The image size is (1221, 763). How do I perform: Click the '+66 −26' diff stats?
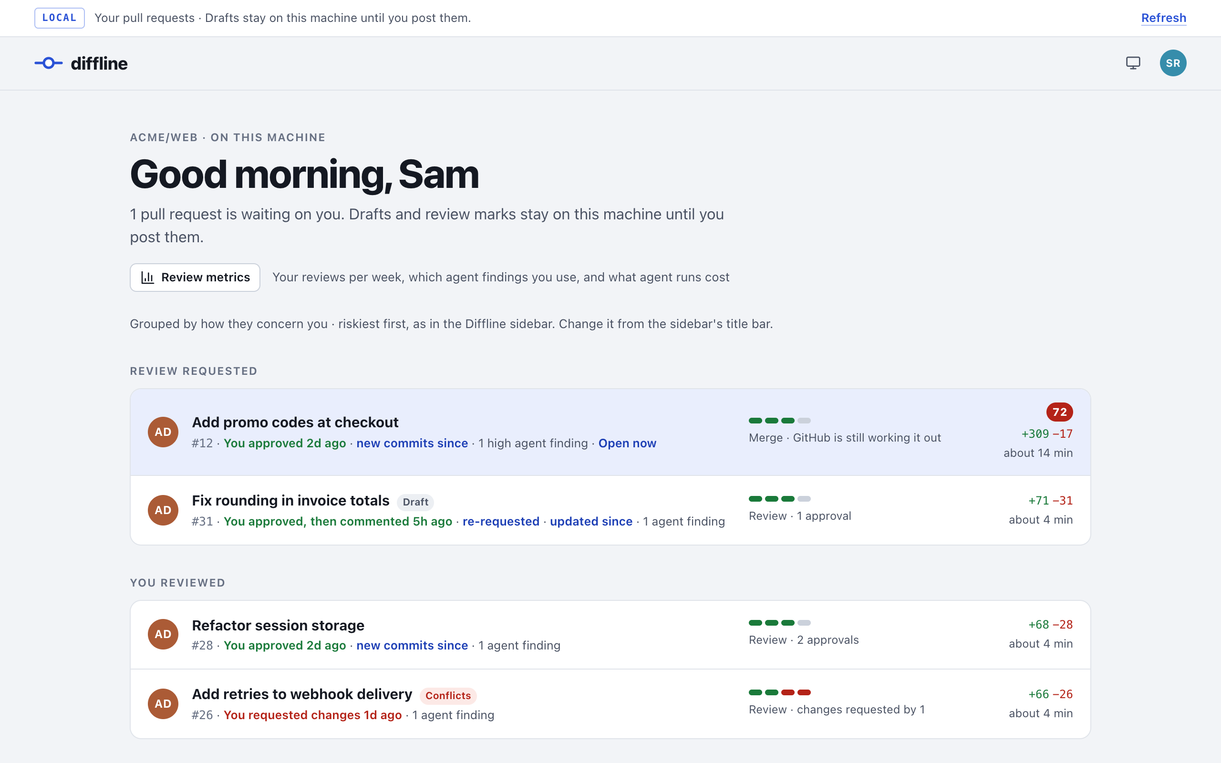point(1050,694)
